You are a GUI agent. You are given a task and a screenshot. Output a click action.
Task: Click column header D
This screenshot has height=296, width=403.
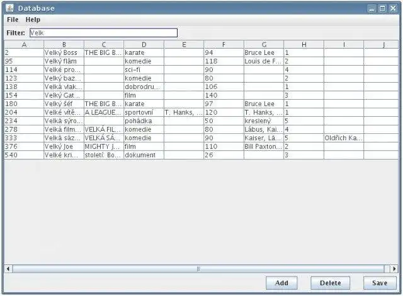point(144,45)
